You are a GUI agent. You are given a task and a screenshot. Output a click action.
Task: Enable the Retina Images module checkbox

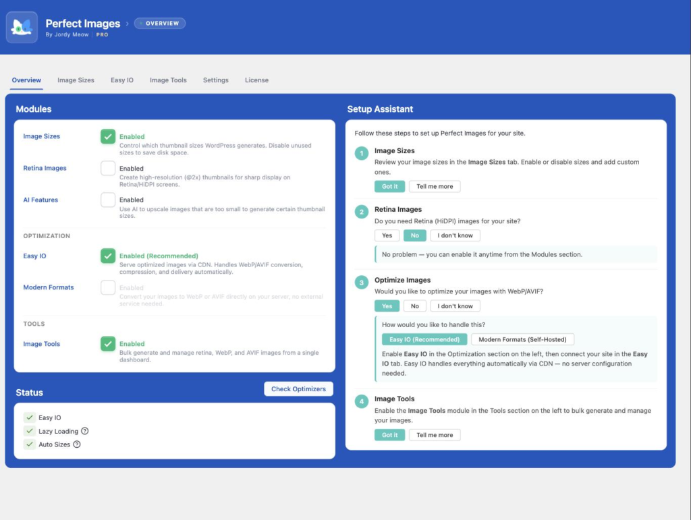108,168
